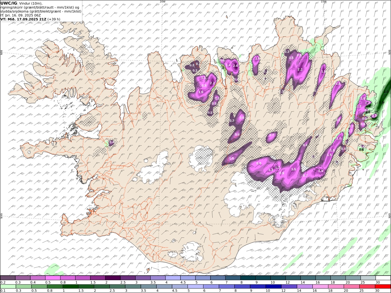Click the 20W longitude label
The image size is (391, 293).
(163, 2)
